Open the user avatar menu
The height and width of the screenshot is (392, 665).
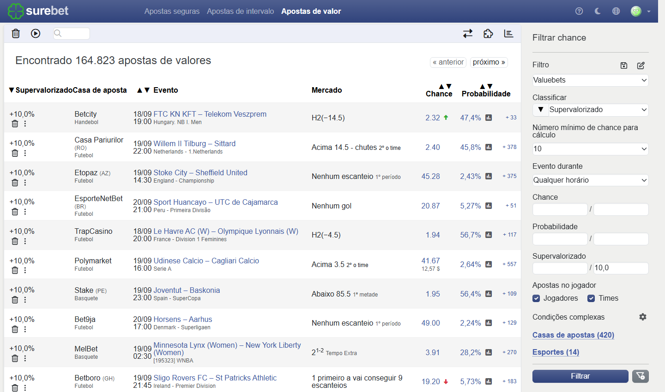641,11
